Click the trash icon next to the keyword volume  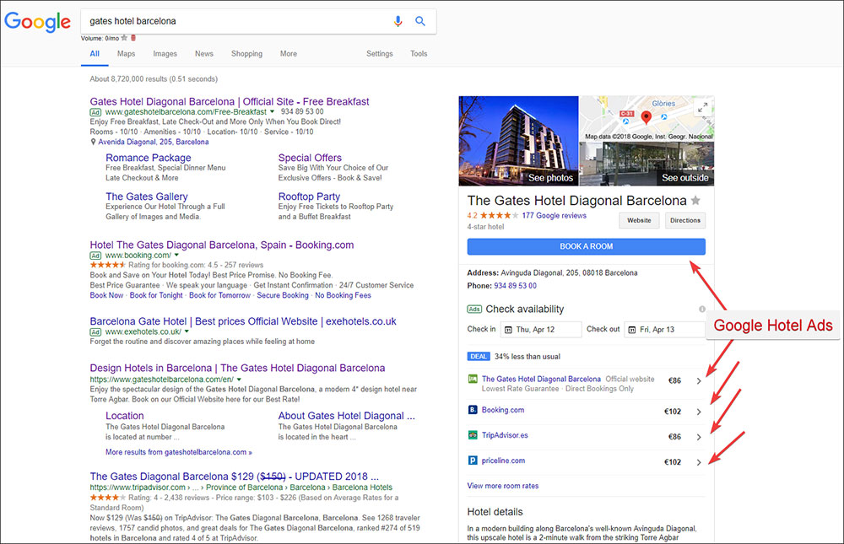click(133, 38)
